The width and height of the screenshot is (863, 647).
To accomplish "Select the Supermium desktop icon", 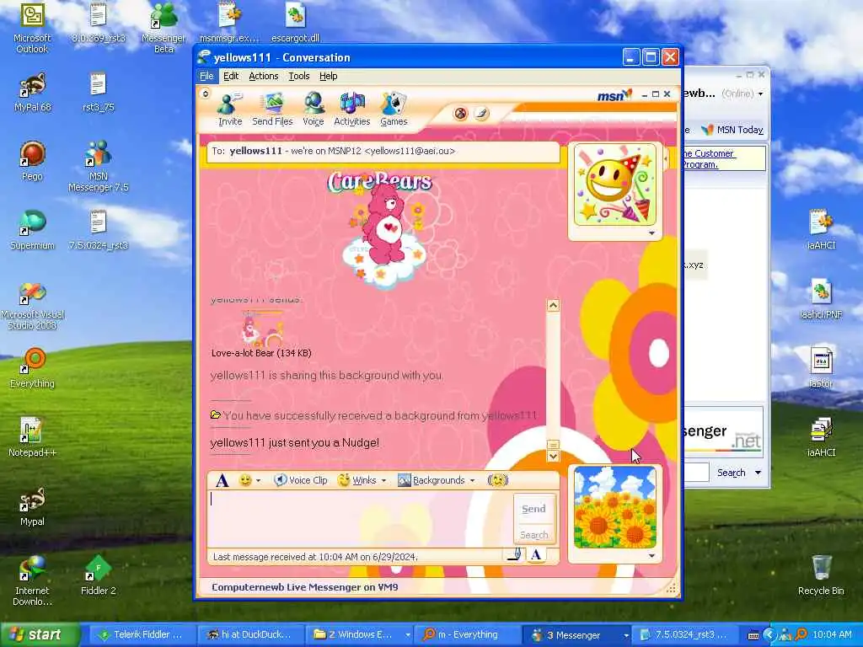I will [x=33, y=231].
